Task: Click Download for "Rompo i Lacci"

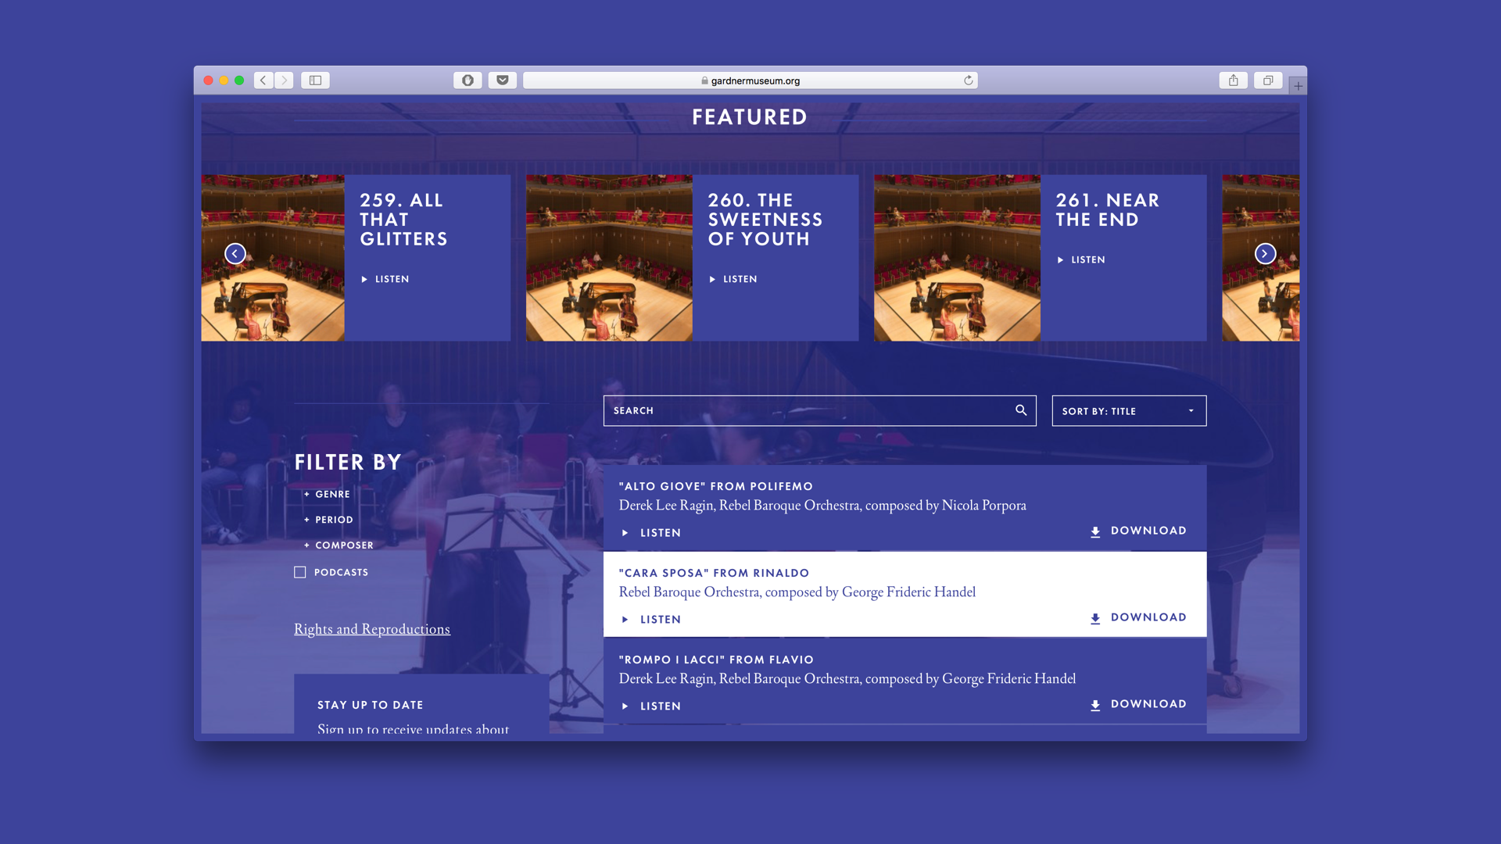Action: click(x=1138, y=705)
